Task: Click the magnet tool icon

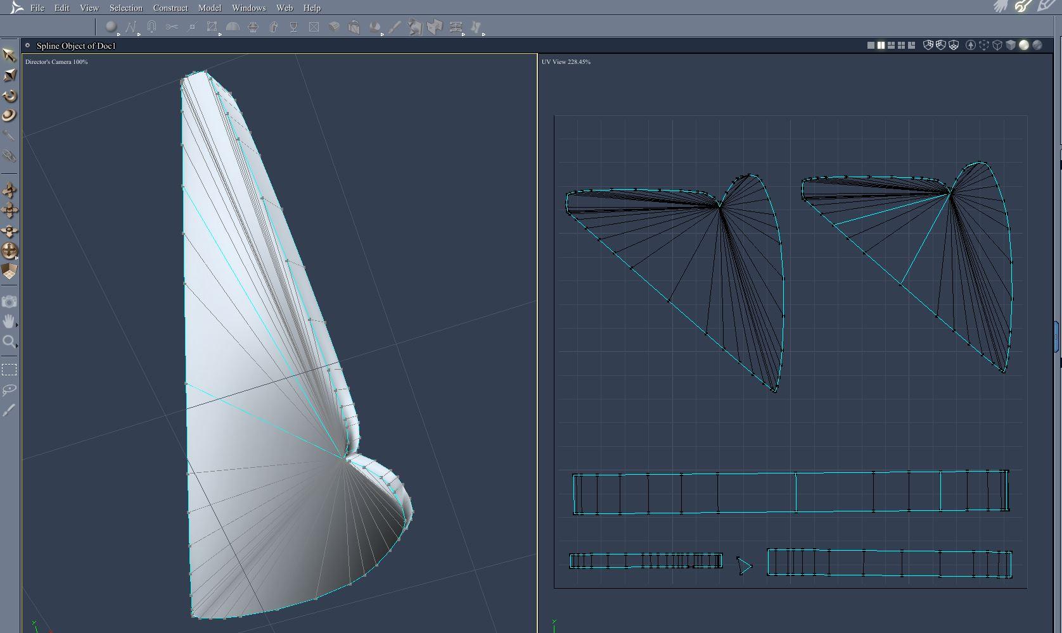Action: tap(151, 27)
